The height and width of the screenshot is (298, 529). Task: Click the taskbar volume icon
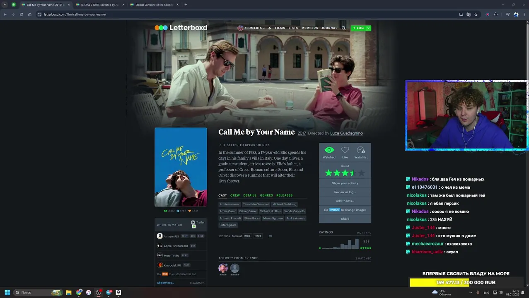coord(501,293)
